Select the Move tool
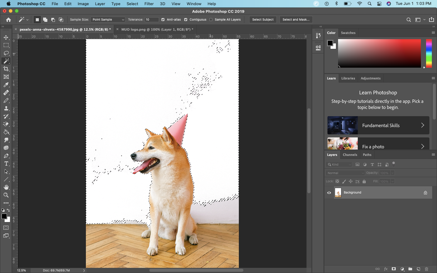Image resolution: width=437 pixels, height=273 pixels. point(6,38)
